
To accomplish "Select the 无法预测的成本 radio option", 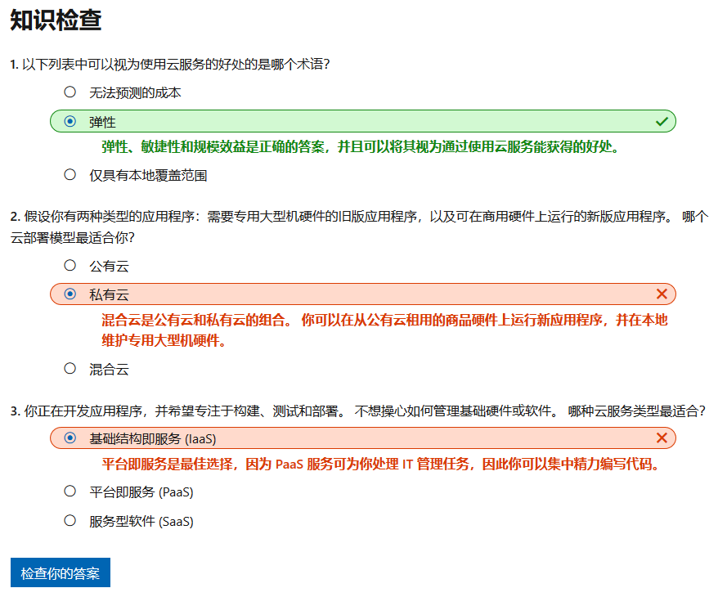I will point(70,92).
